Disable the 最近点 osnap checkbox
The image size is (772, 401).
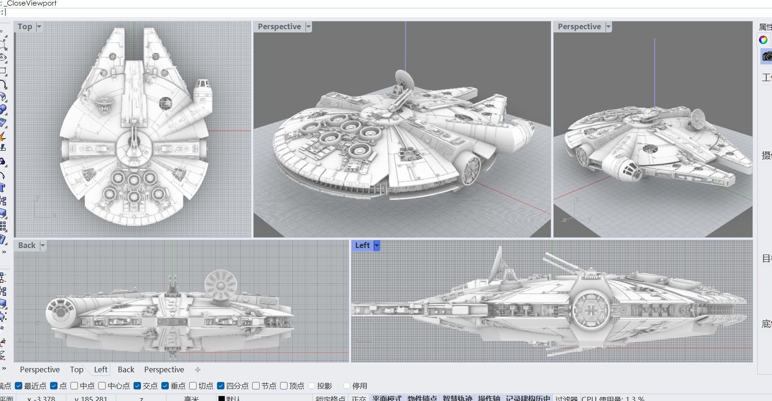pos(19,386)
